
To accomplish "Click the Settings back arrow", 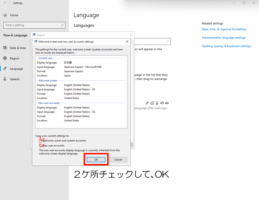I will [5, 3].
